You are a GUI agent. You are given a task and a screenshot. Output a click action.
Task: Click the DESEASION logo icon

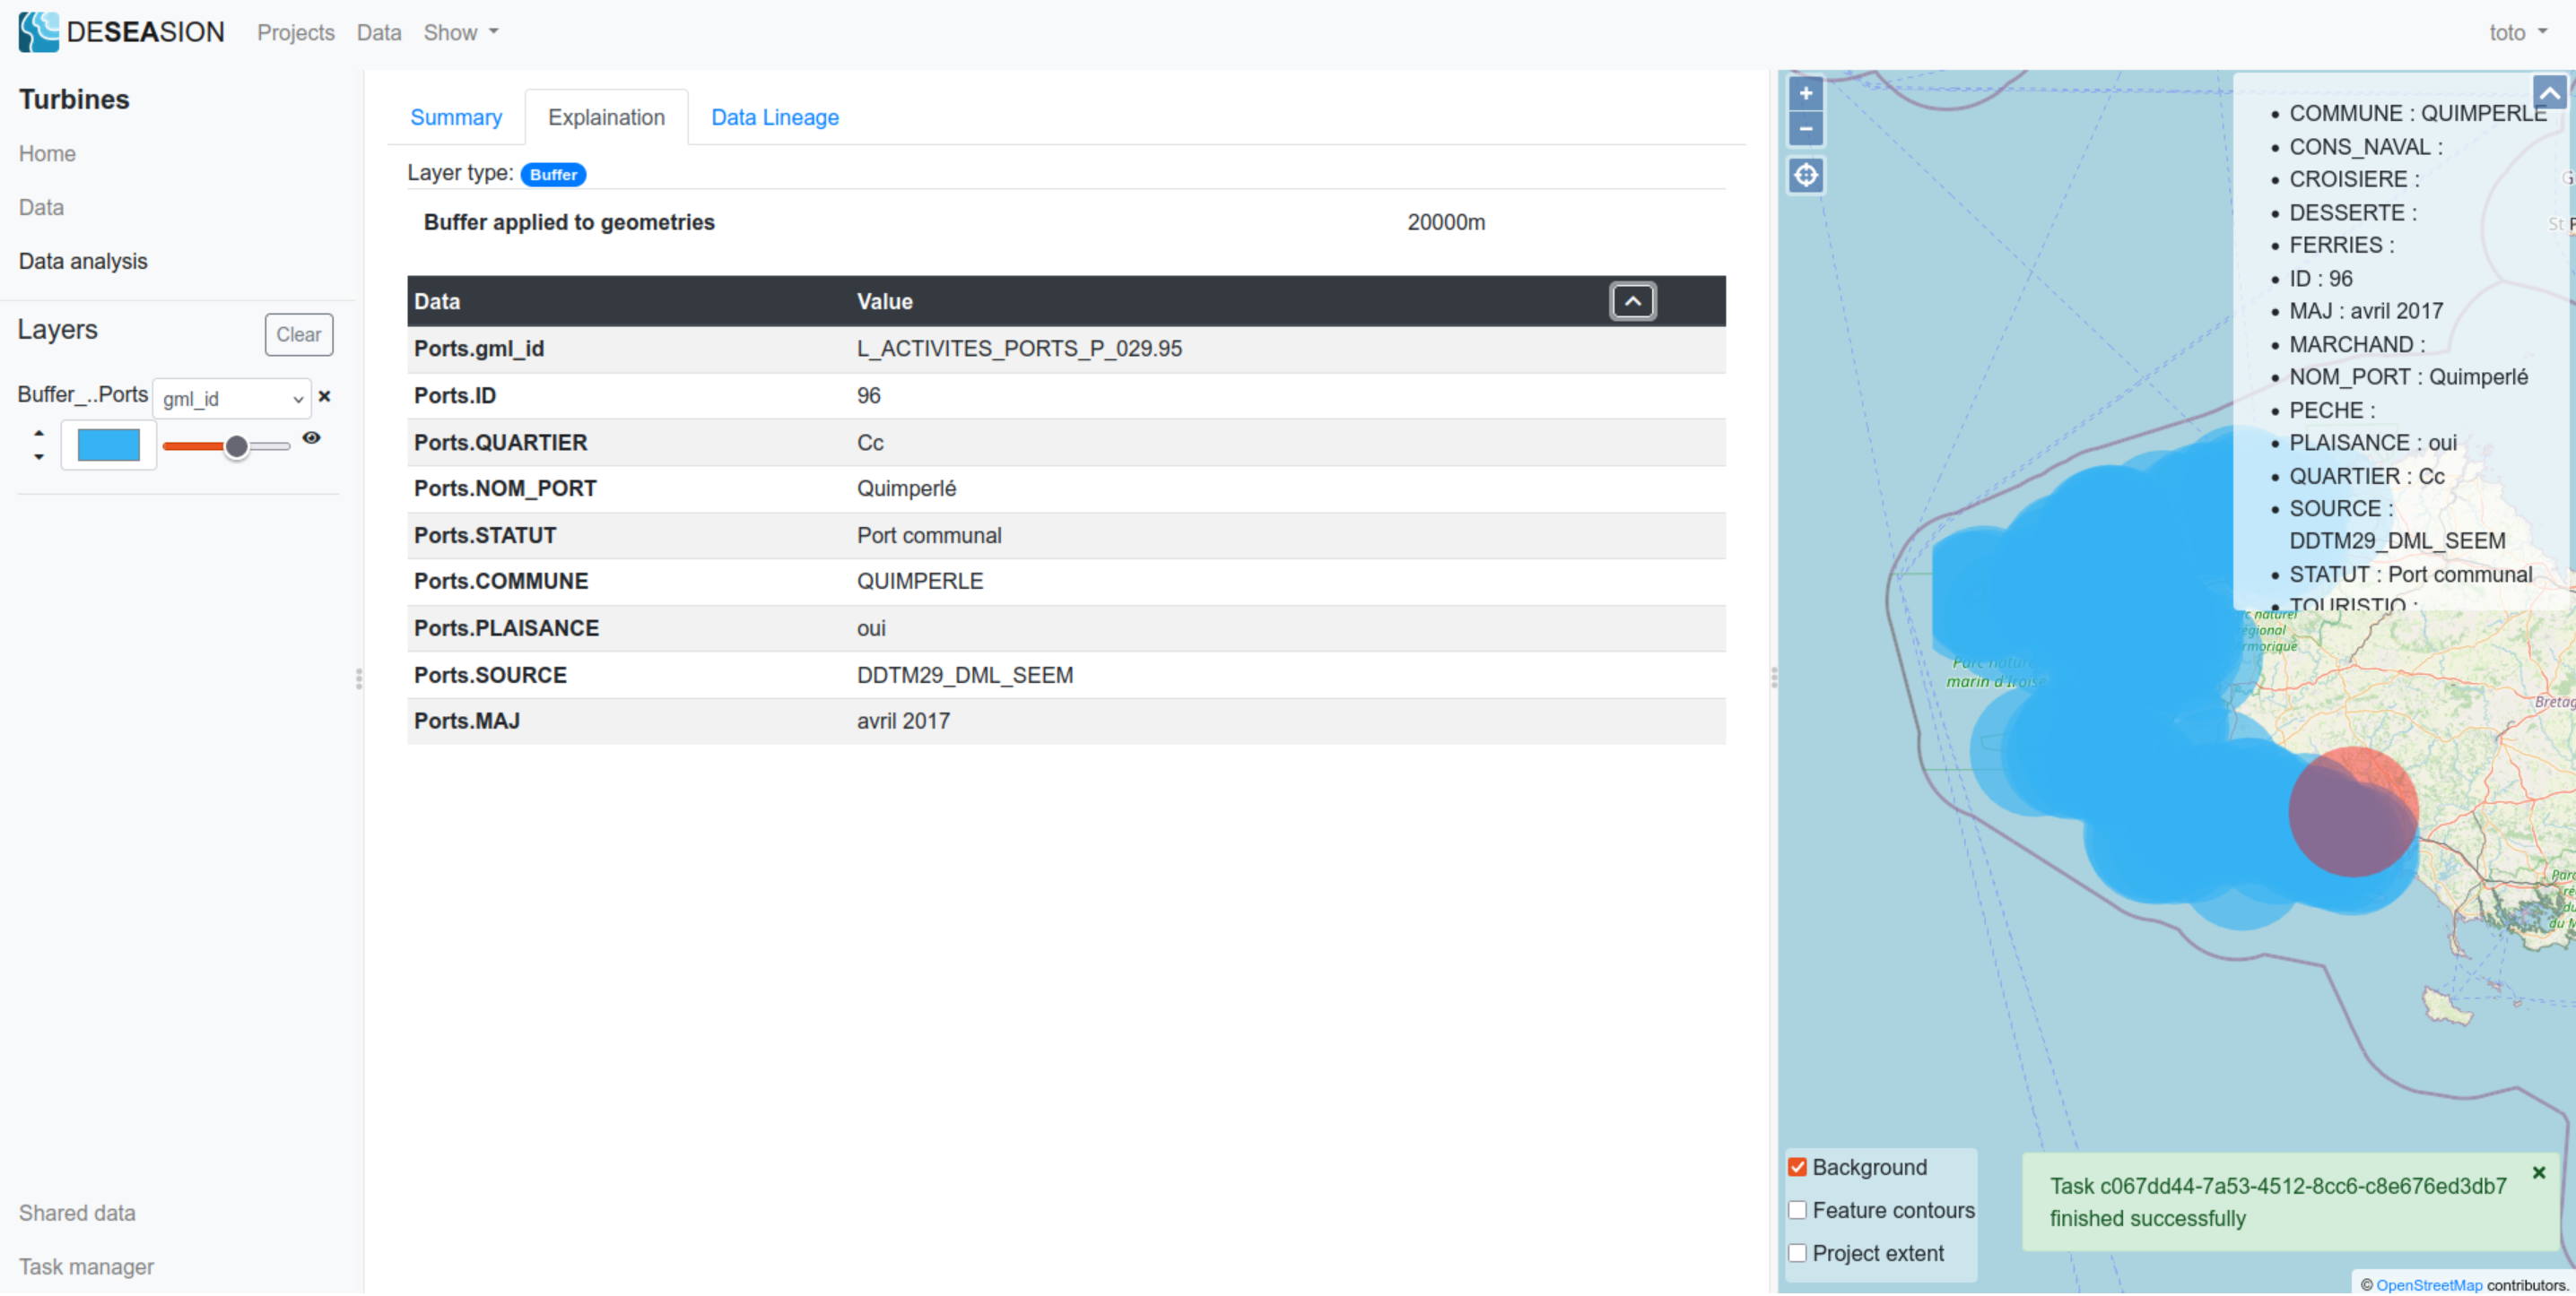[38, 32]
